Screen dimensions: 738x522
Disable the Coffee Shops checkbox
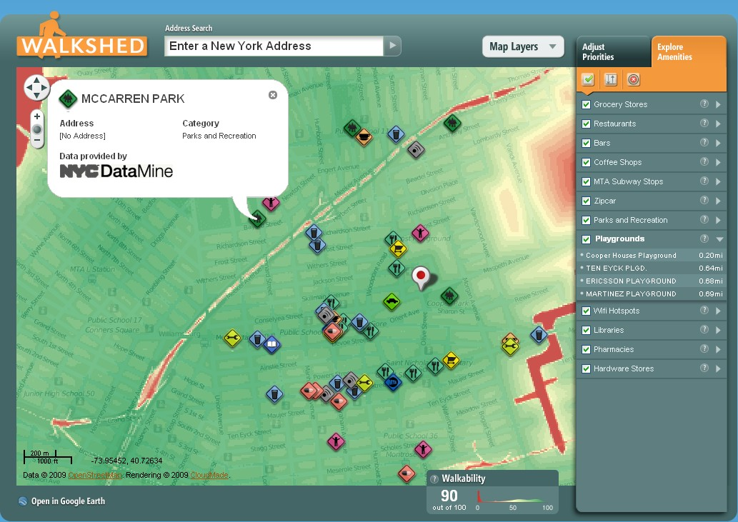point(586,162)
